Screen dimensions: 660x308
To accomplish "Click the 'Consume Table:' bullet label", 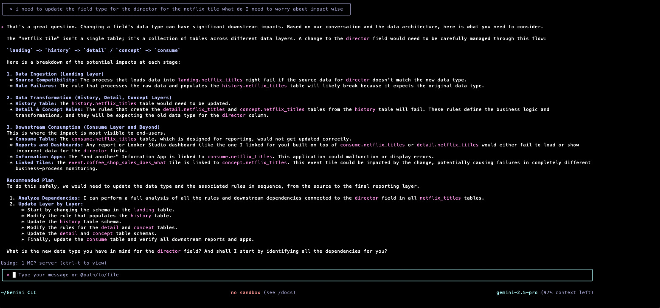I will click(36, 139).
